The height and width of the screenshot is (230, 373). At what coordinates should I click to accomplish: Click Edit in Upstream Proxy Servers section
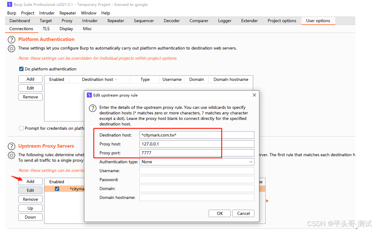30,190
